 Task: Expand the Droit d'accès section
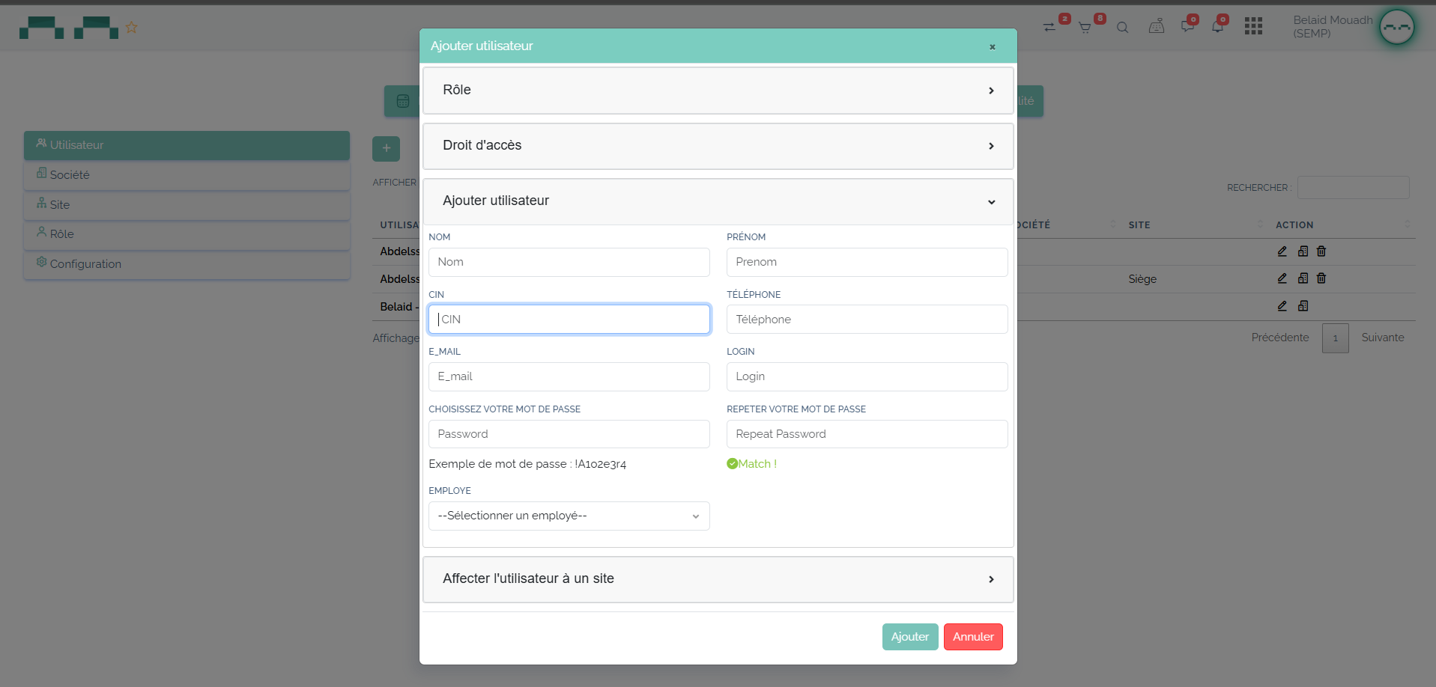pos(718,146)
